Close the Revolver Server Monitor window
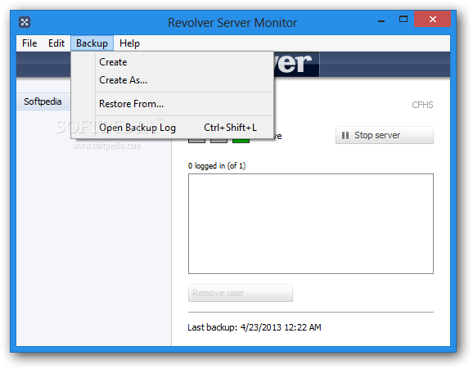 click(433, 20)
